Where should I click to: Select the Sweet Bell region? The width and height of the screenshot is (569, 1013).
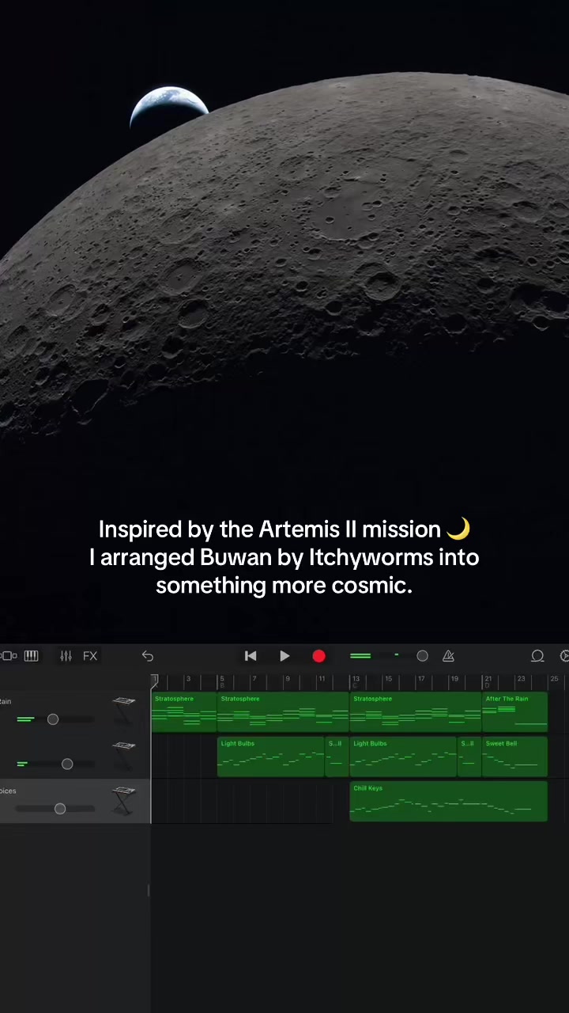click(514, 757)
